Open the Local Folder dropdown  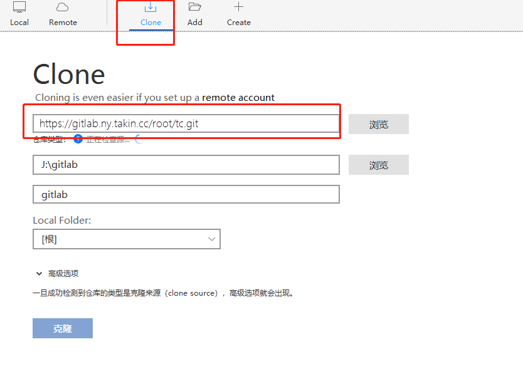(x=126, y=239)
